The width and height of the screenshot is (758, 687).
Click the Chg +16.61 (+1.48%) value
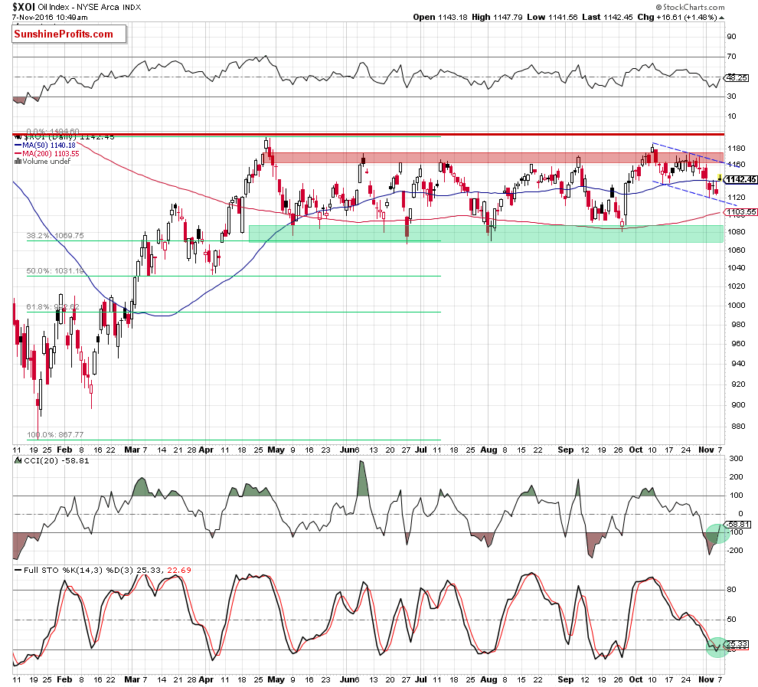click(677, 17)
